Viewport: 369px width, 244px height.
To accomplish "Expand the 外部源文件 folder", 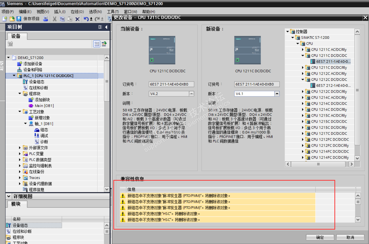I will point(20,148).
